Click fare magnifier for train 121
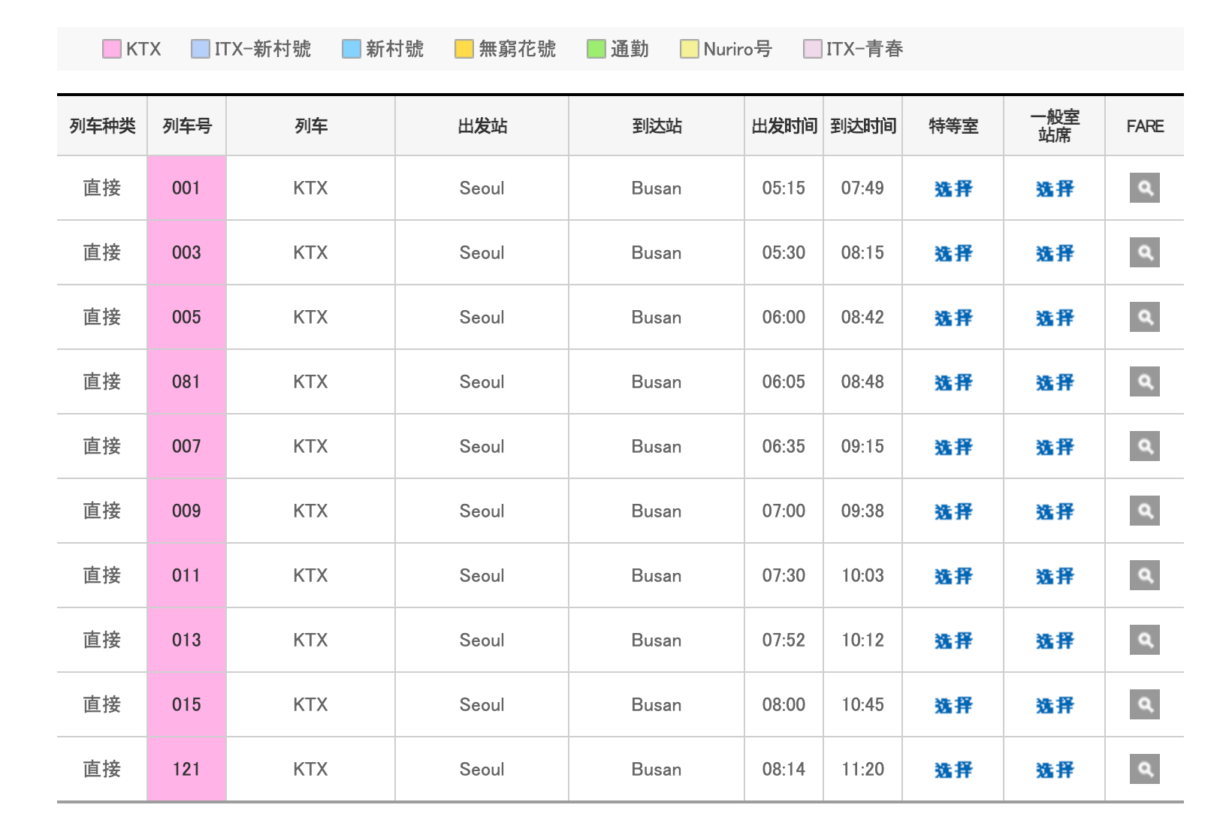The width and height of the screenshot is (1229, 832). (1144, 769)
